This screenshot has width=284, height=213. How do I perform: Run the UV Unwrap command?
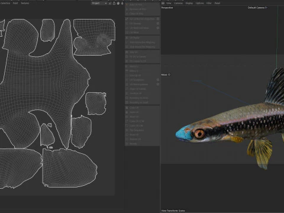coord(135,24)
